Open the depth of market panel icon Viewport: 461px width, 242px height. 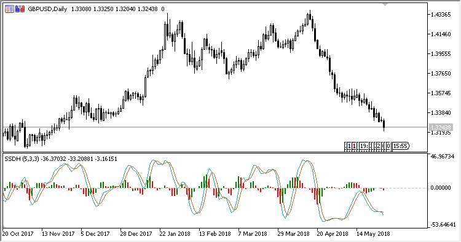tap(9, 9)
